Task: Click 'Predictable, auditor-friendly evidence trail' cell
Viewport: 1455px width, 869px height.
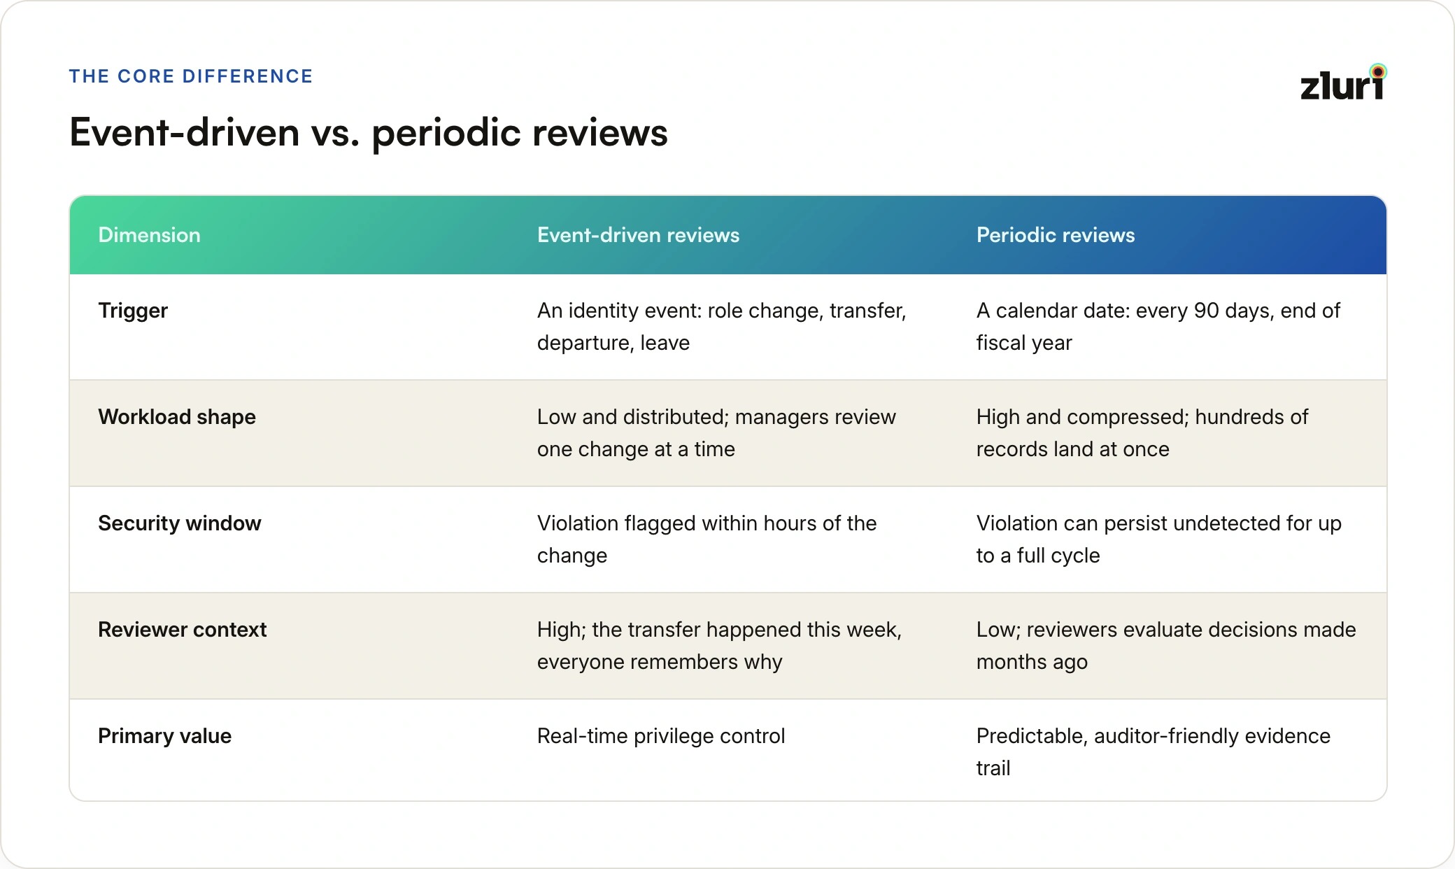Action: tap(1154, 752)
